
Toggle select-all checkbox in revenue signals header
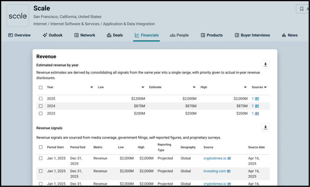41,147
